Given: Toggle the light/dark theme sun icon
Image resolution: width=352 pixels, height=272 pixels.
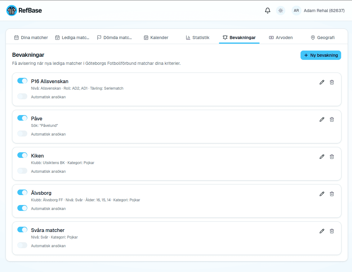Looking at the screenshot, I should tap(280, 11).
